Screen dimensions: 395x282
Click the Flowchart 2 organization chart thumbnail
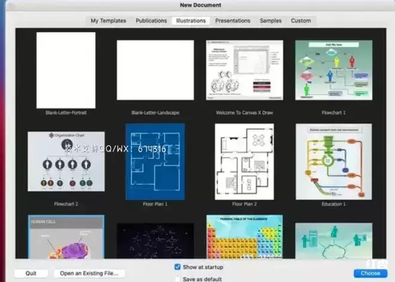pyautogui.click(x=66, y=162)
